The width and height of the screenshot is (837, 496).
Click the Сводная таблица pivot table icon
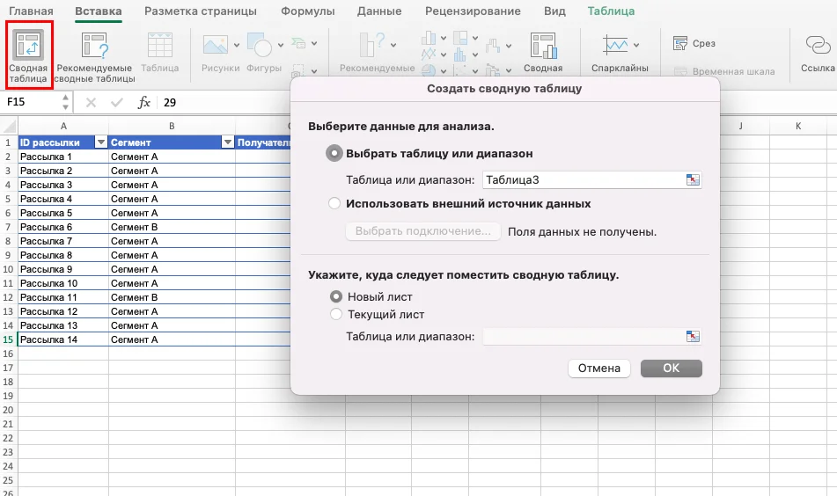[x=28, y=47]
